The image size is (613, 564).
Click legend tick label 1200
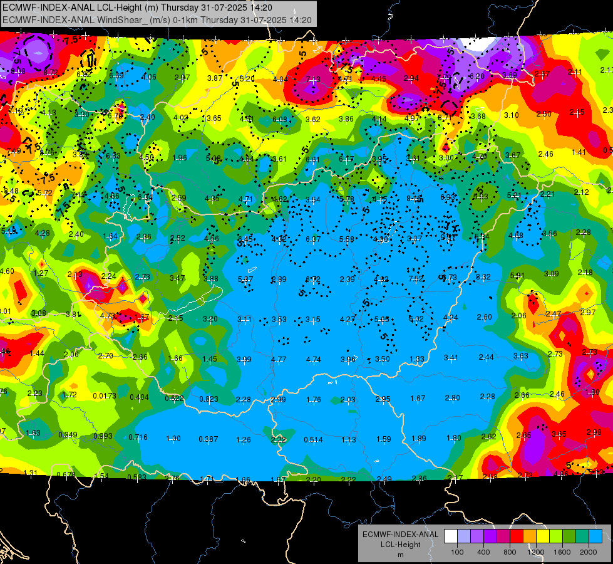click(x=535, y=552)
